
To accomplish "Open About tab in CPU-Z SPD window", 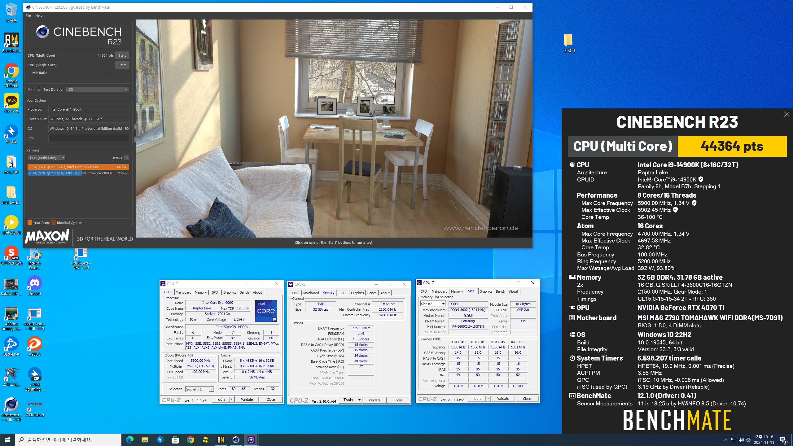I will click(x=513, y=291).
